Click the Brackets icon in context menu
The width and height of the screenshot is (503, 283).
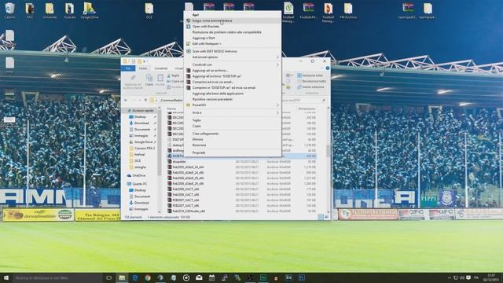(189, 26)
